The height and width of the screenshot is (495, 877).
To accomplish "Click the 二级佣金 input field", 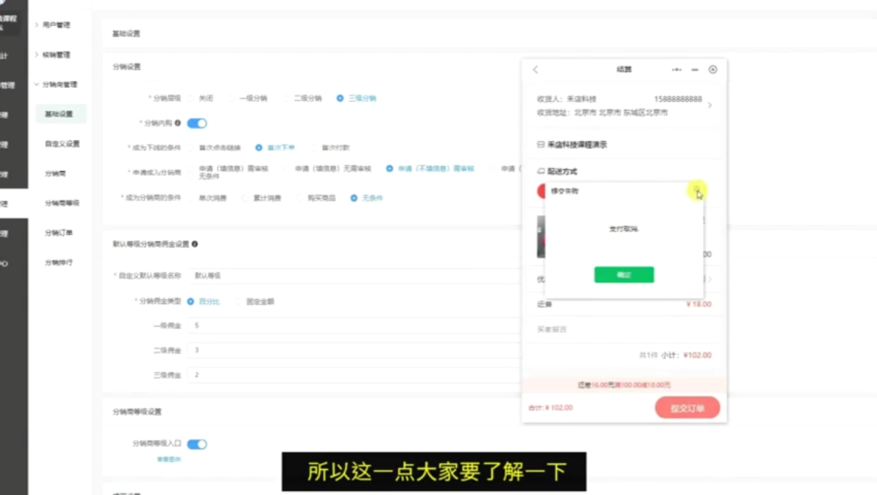I will tap(355, 351).
